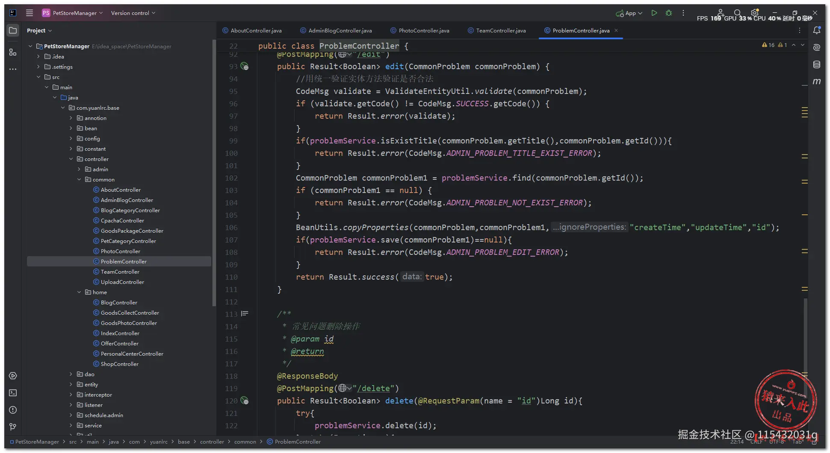Open the Services tool window
Viewport: 830px width, 453px height.
point(13,376)
